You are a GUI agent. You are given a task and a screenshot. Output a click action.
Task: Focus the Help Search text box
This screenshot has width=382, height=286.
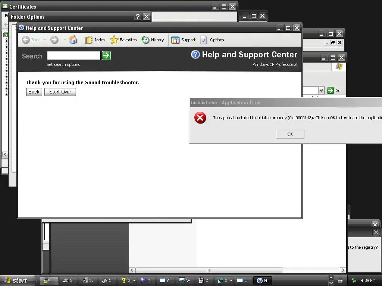(74, 55)
